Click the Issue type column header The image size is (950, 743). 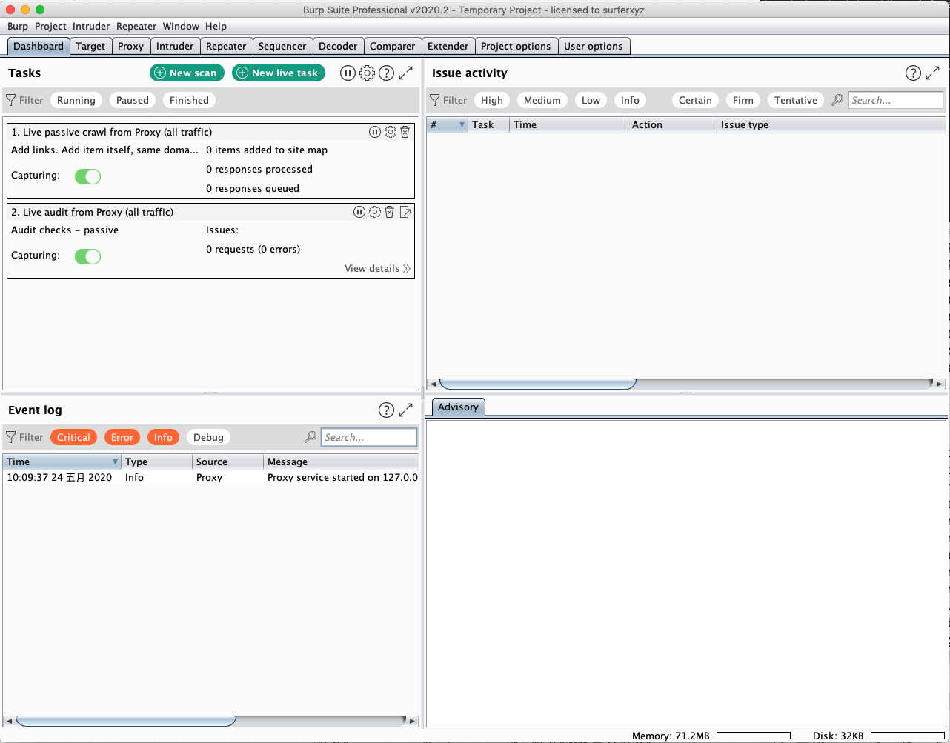tap(831, 124)
